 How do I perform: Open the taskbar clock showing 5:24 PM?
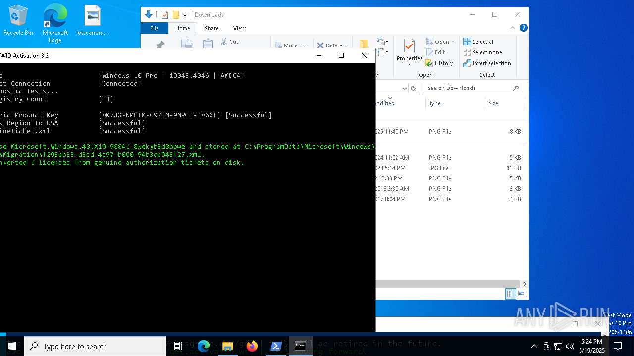point(591,346)
